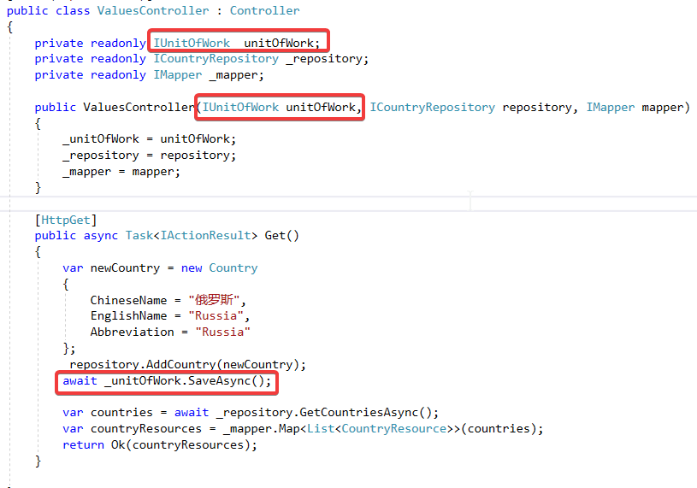Image resolution: width=697 pixels, height=488 pixels.
Task: Click the mapper) constructor parameter name
Action: [x=666, y=108]
